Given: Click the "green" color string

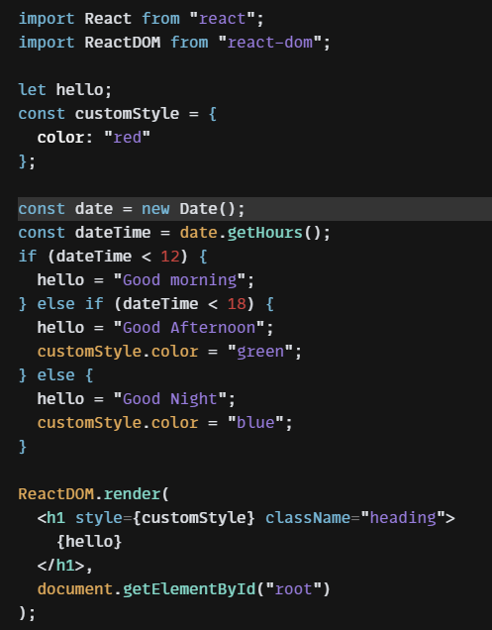Looking at the screenshot, I should coord(259,352).
